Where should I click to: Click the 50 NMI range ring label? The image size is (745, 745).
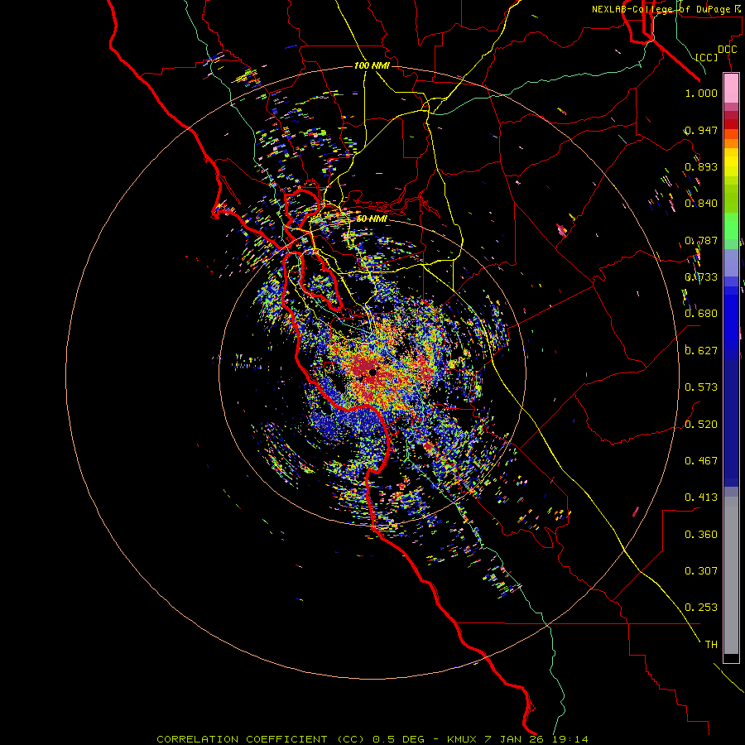point(372,219)
